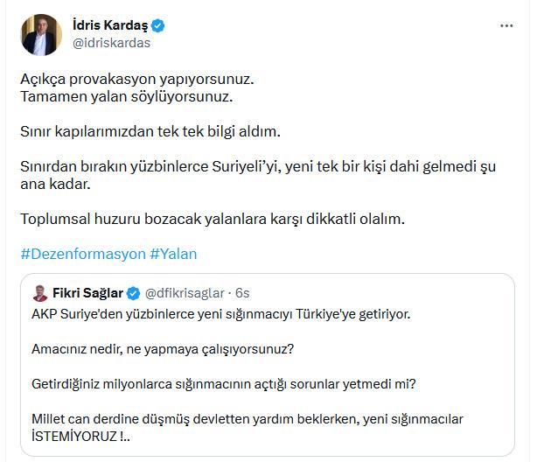This screenshot has width=551, height=462.
Task: Open the #Yalan hashtag
Action: [173, 254]
